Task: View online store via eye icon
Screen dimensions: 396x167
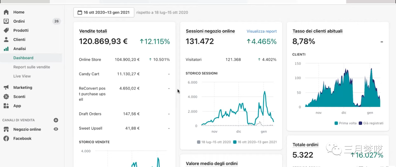Action: click(x=56, y=129)
